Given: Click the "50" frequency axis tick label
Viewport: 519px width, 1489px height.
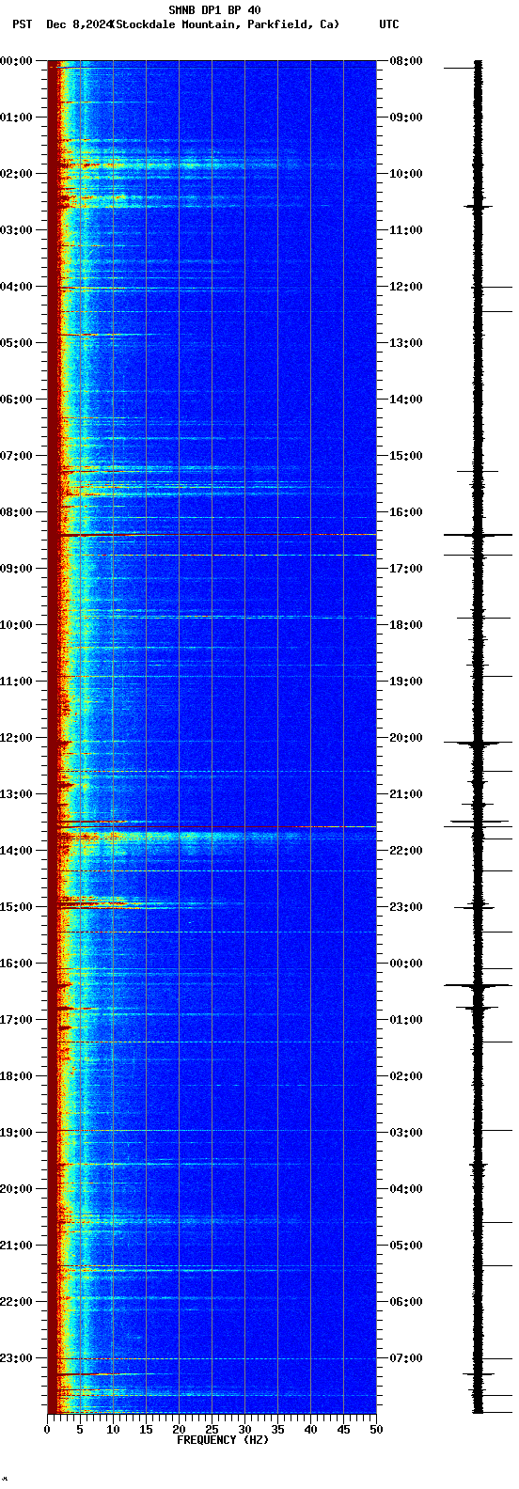Looking at the screenshot, I should (x=376, y=1430).
